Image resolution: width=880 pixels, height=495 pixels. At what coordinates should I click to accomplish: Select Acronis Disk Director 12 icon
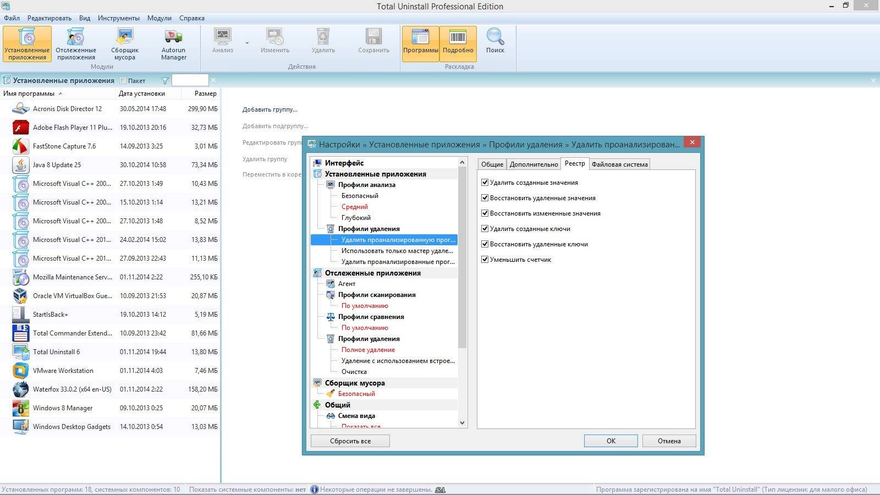[x=20, y=109]
